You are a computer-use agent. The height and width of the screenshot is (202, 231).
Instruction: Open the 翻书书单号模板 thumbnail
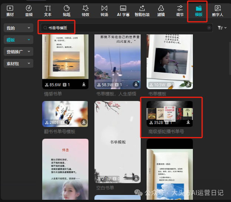click(x=65, y=114)
